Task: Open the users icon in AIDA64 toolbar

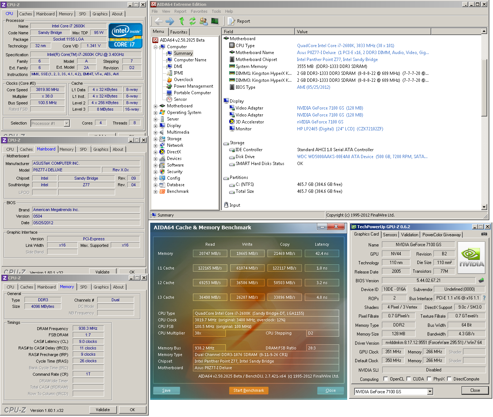Action: (x=204, y=21)
